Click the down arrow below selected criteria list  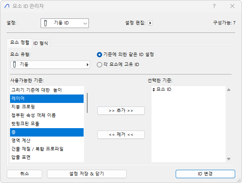(x=228, y=159)
